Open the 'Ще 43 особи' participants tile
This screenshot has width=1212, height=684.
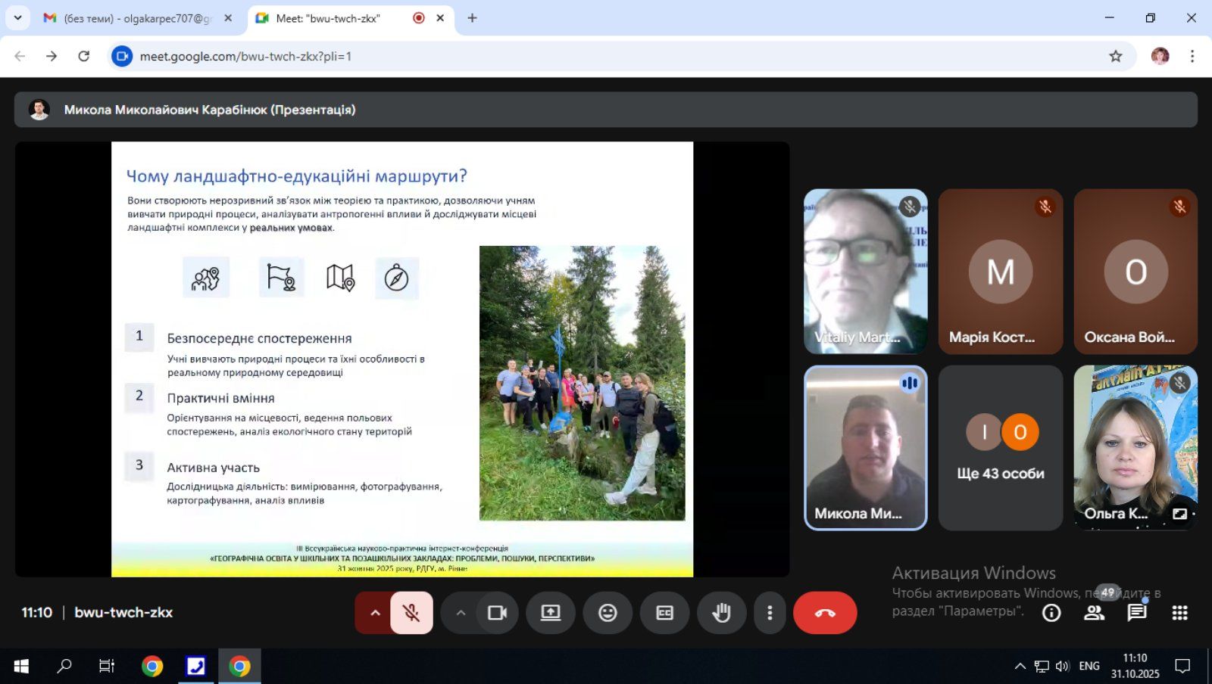click(1000, 448)
